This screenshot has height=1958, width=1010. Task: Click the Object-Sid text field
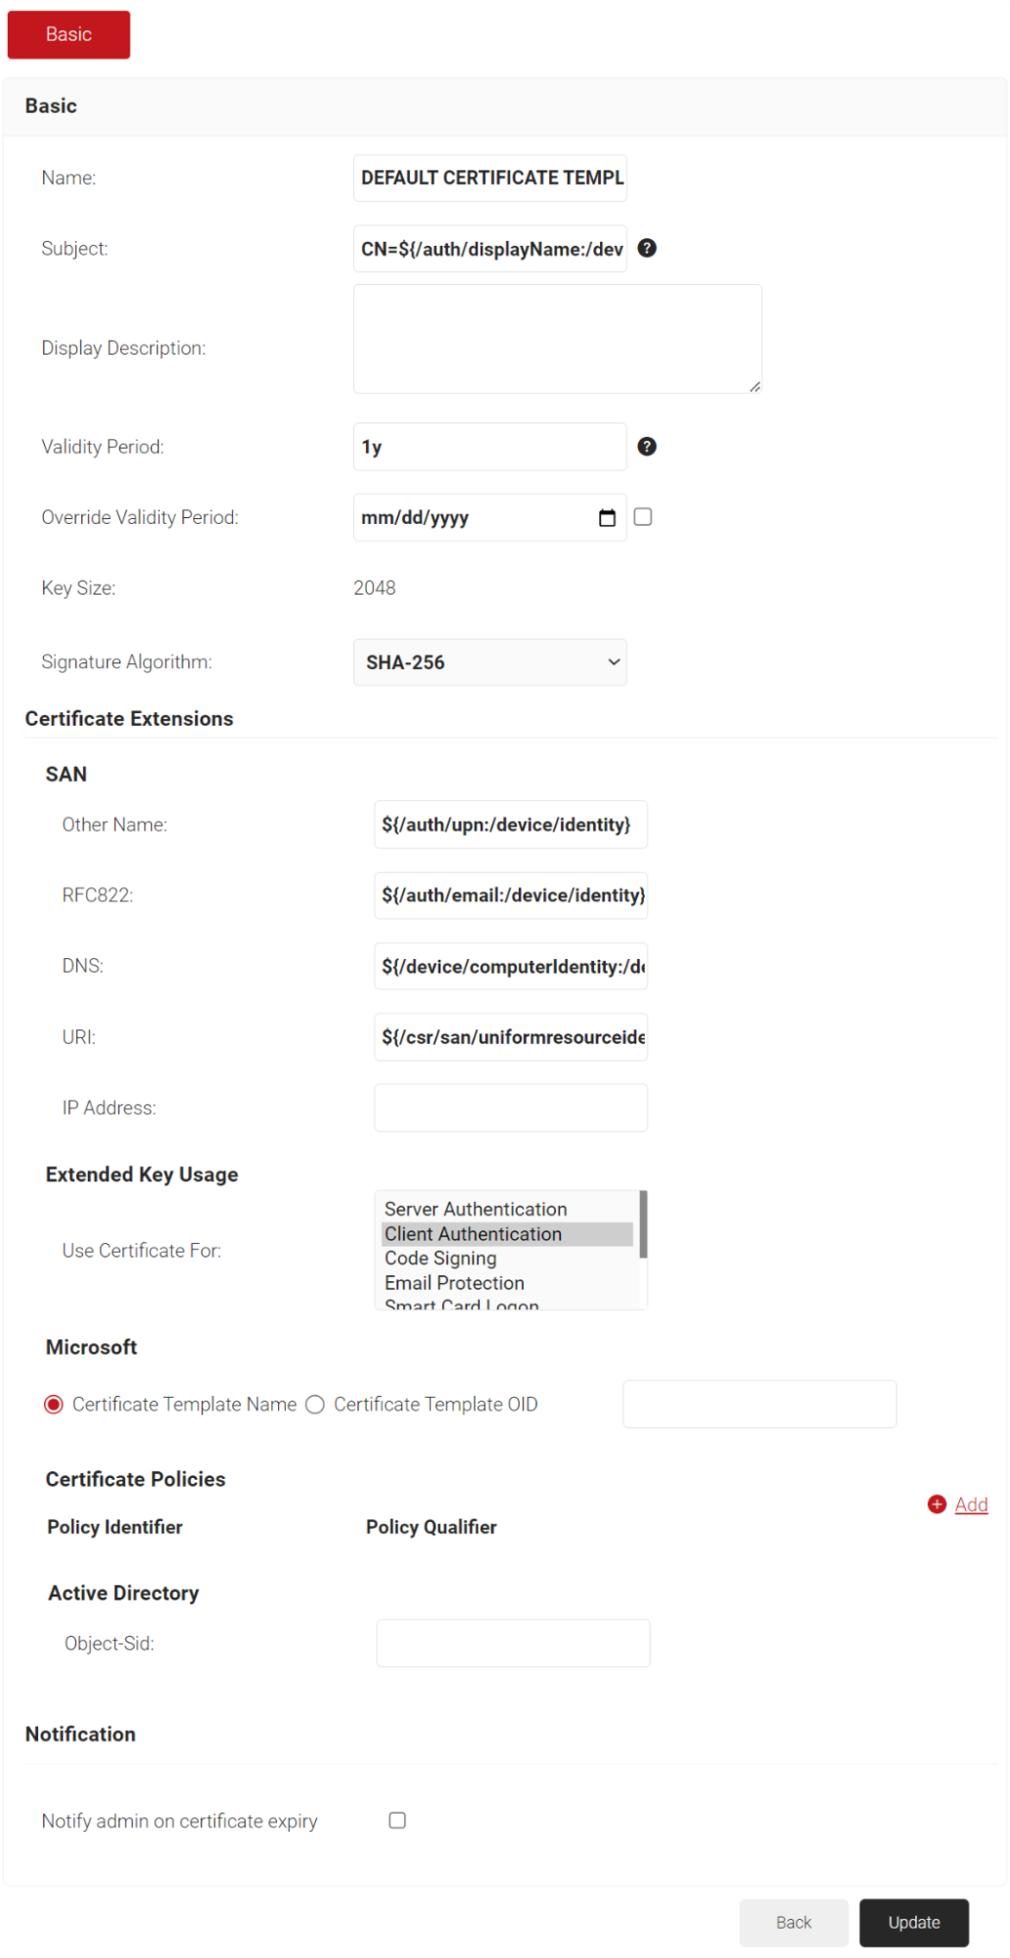[x=513, y=1643]
